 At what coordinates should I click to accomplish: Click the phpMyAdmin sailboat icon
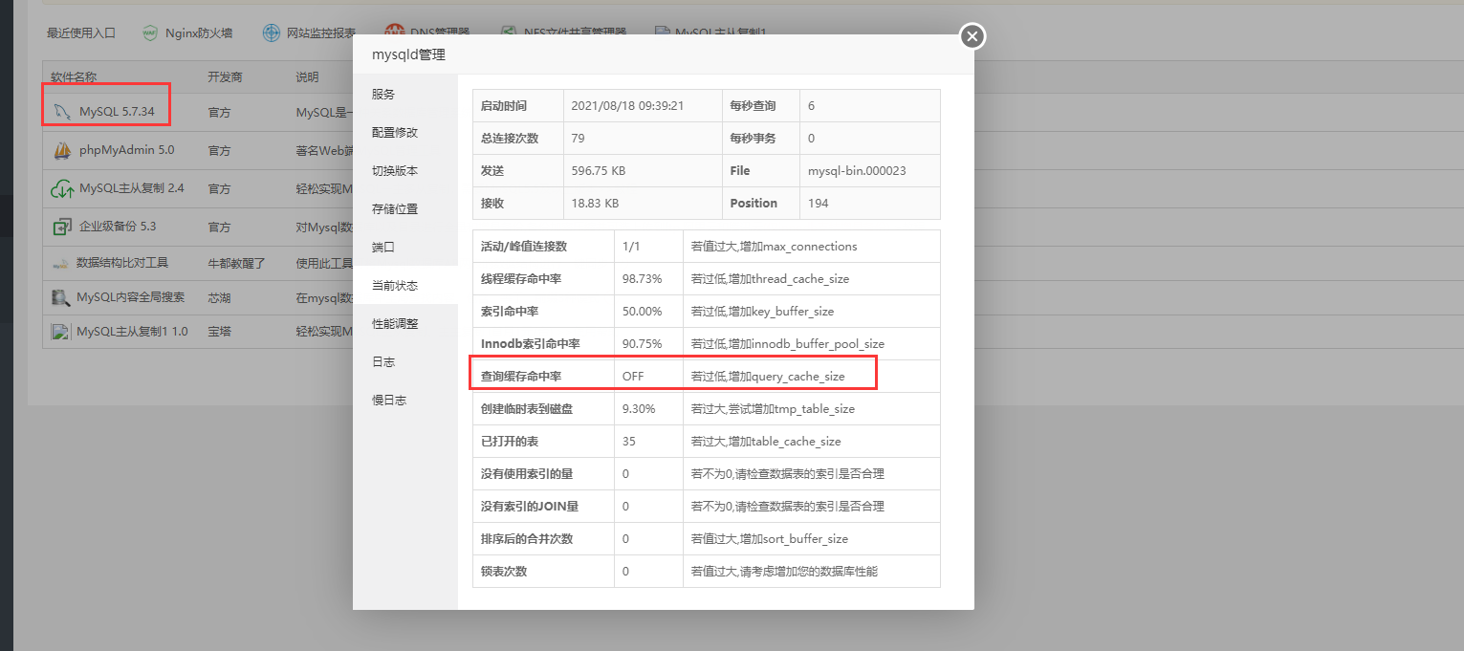[62, 150]
